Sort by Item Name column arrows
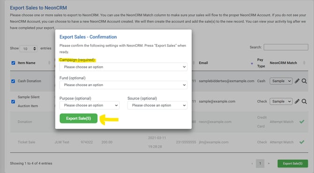The image size is (314, 173). 49,63
